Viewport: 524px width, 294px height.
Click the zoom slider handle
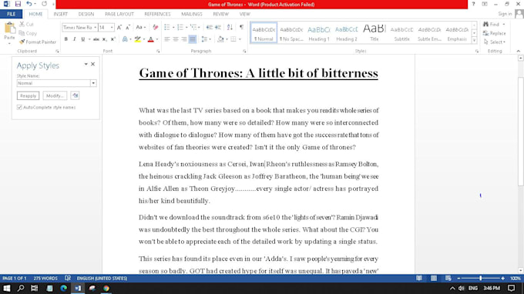click(481, 279)
